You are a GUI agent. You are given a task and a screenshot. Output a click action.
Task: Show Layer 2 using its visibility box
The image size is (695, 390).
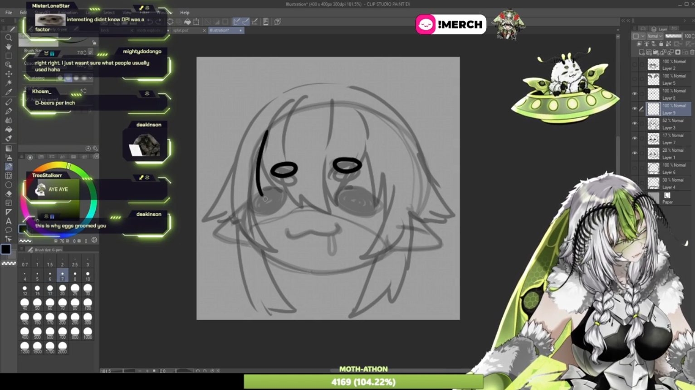click(x=635, y=64)
